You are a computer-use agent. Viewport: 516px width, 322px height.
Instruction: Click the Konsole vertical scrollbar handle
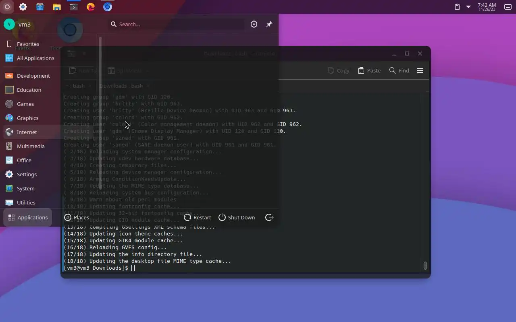(425, 266)
